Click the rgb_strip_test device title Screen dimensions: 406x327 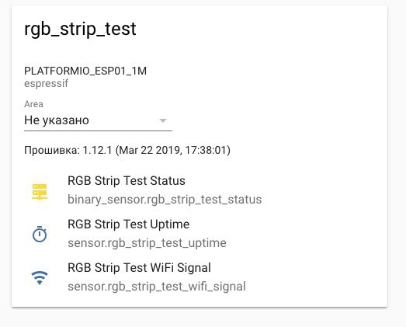click(x=80, y=29)
